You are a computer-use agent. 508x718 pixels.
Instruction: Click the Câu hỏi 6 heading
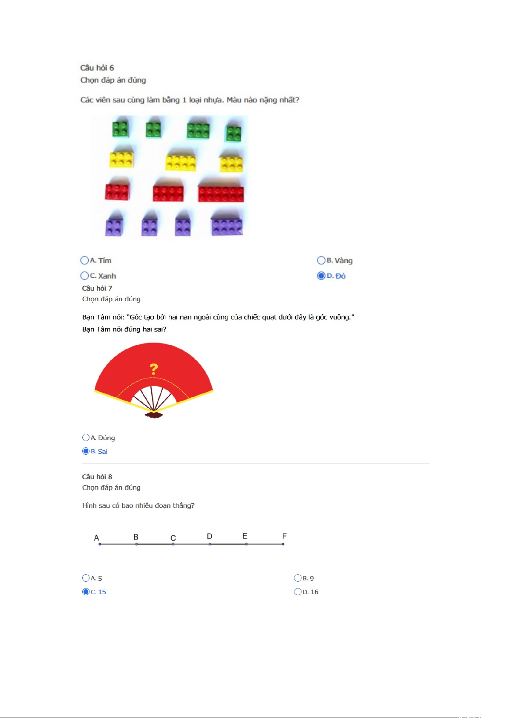tap(97, 68)
